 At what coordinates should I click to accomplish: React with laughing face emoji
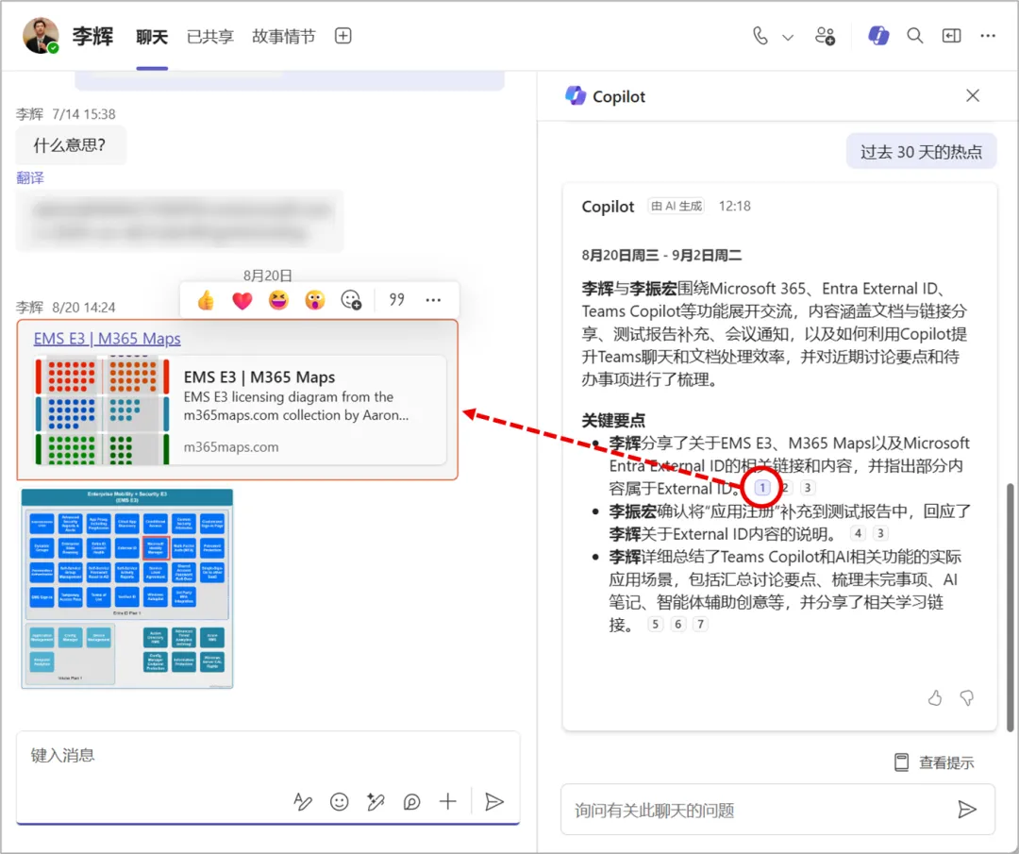coord(278,300)
